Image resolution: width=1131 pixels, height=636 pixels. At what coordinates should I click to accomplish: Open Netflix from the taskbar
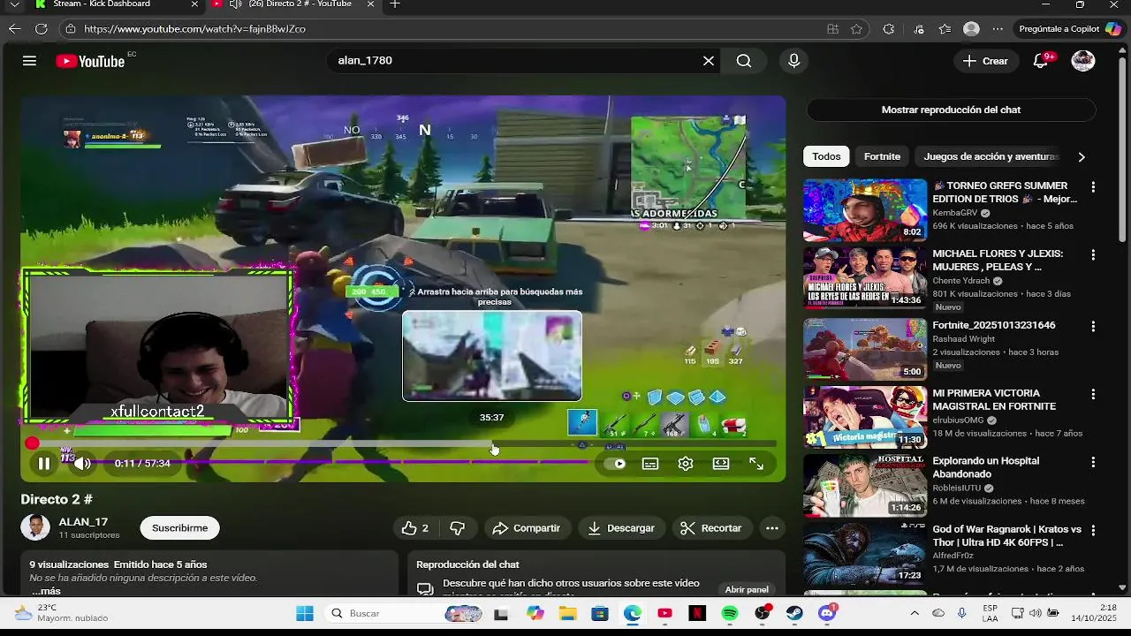click(697, 613)
